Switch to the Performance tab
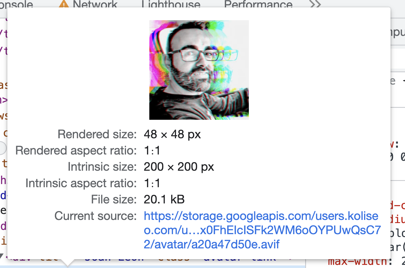Viewport: 405px width, 268px height. tap(258, 4)
